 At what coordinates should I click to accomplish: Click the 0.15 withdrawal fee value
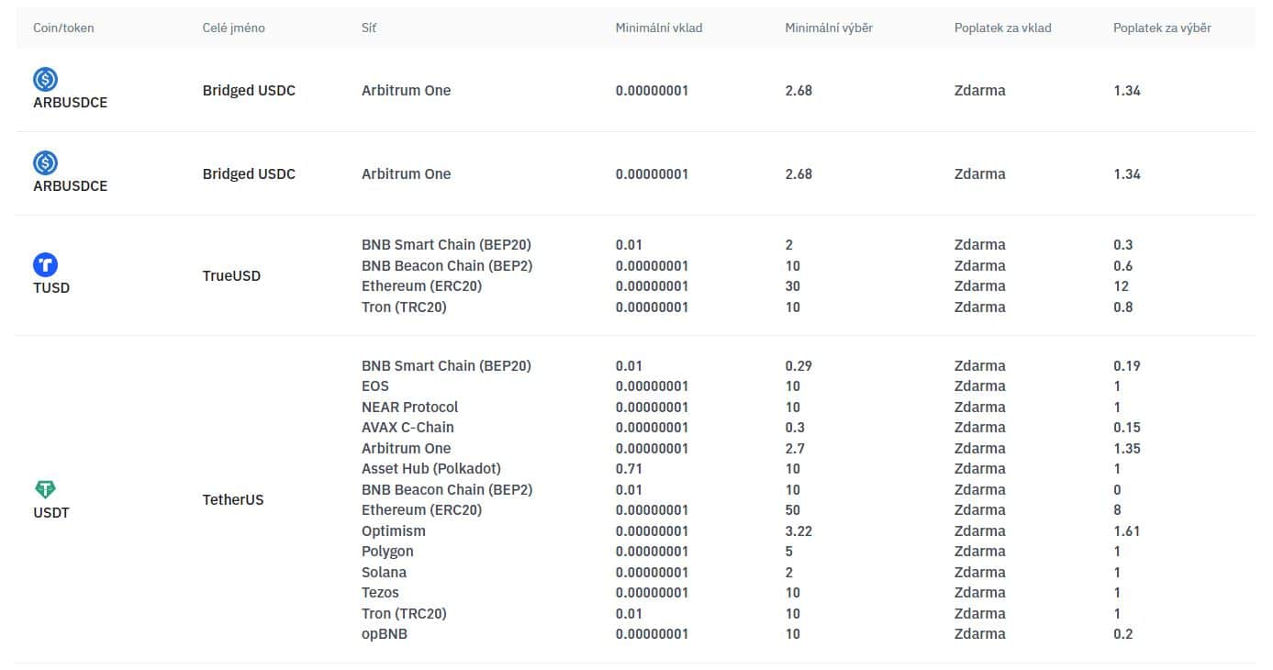[x=1127, y=428]
